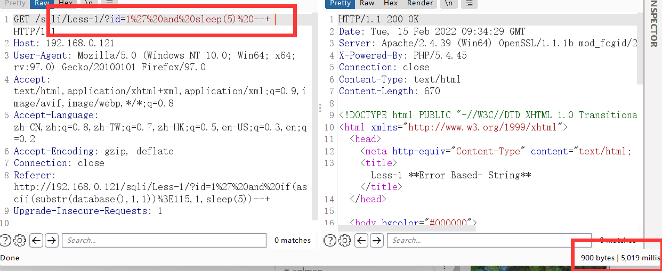Viewport: 662px width, 271px height.
Task: Click the Host: 192.168.0.121 header
Action: (64, 43)
